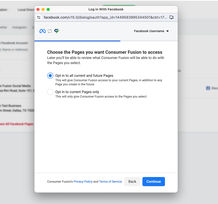Click the blurred Facebook icon in background page

208,88
